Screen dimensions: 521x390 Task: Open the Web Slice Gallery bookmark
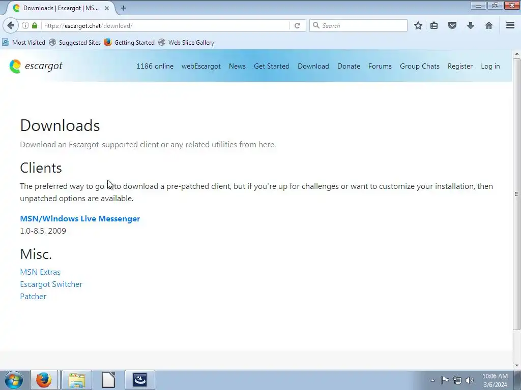(x=186, y=43)
